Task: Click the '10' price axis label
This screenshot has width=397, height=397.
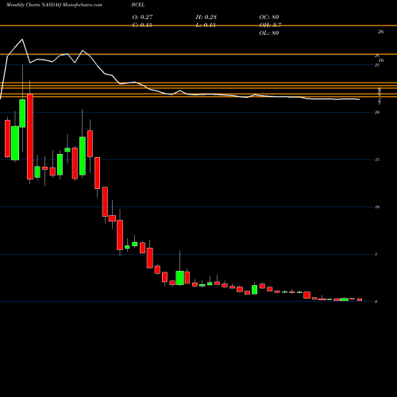Action: tap(377, 207)
